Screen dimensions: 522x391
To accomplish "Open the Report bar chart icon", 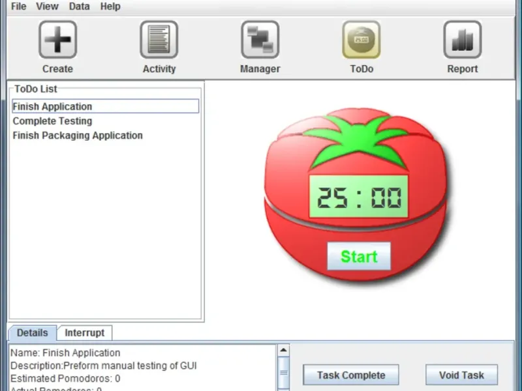I will pos(463,40).
